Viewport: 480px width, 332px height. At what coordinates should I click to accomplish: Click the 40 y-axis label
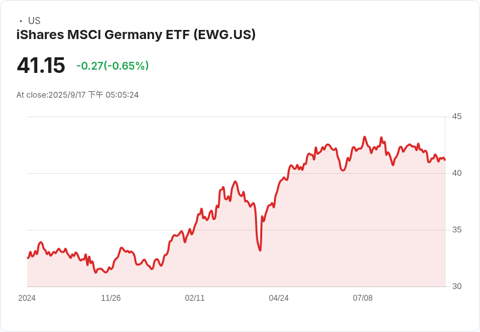tap(457, 173)
